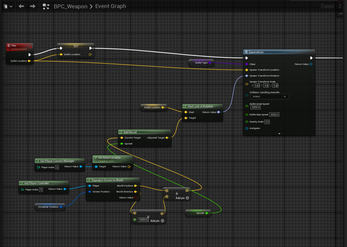This screenshot has width=347, height=247.
Task: Click Get Actor Location Target pin
Action: (96, 167)
